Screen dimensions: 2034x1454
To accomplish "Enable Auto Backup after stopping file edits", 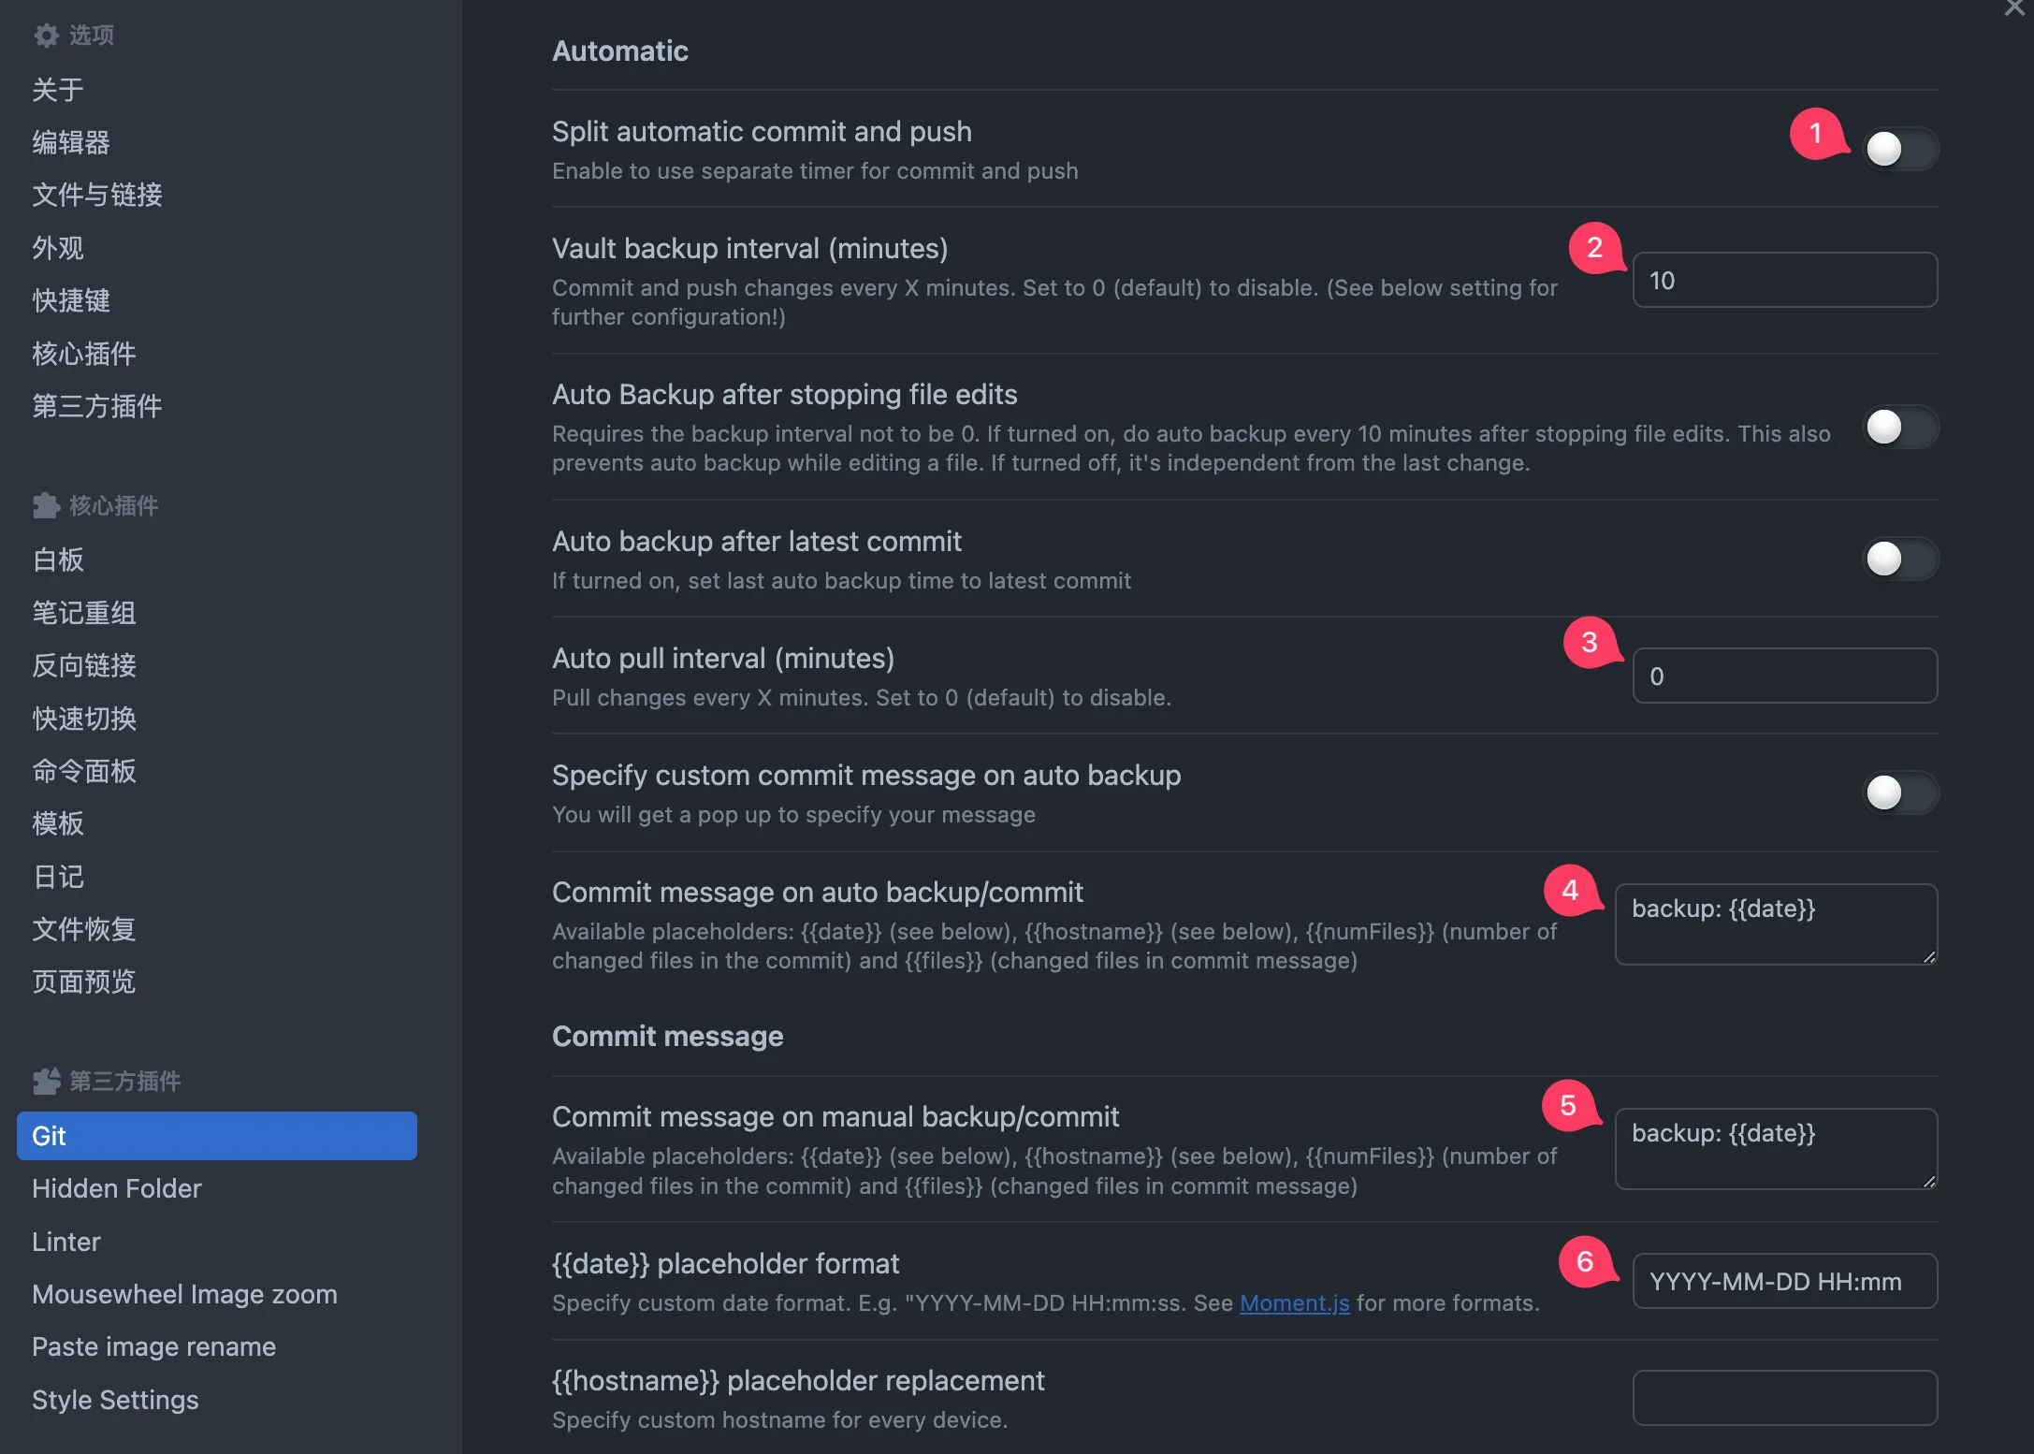I will tap(1899, 428).
